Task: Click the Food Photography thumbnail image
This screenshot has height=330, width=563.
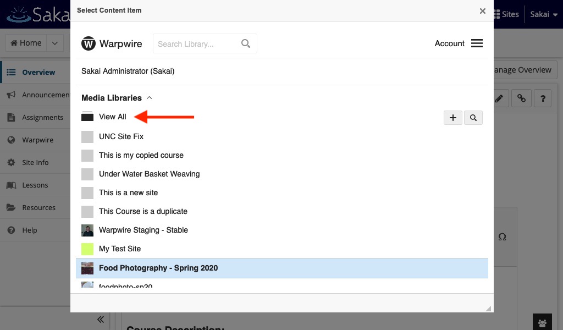Action: coord(87,268)
